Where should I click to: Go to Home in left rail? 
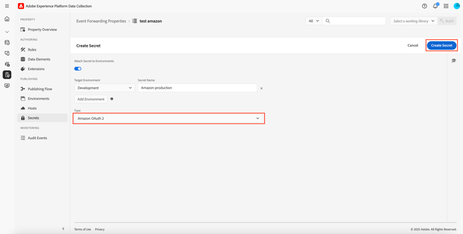coord(7,19)
